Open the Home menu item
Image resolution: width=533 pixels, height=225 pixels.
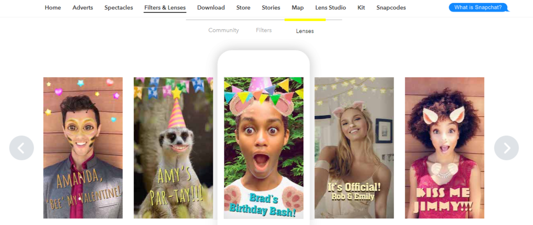pyautogui.click(x=53, y=8)
